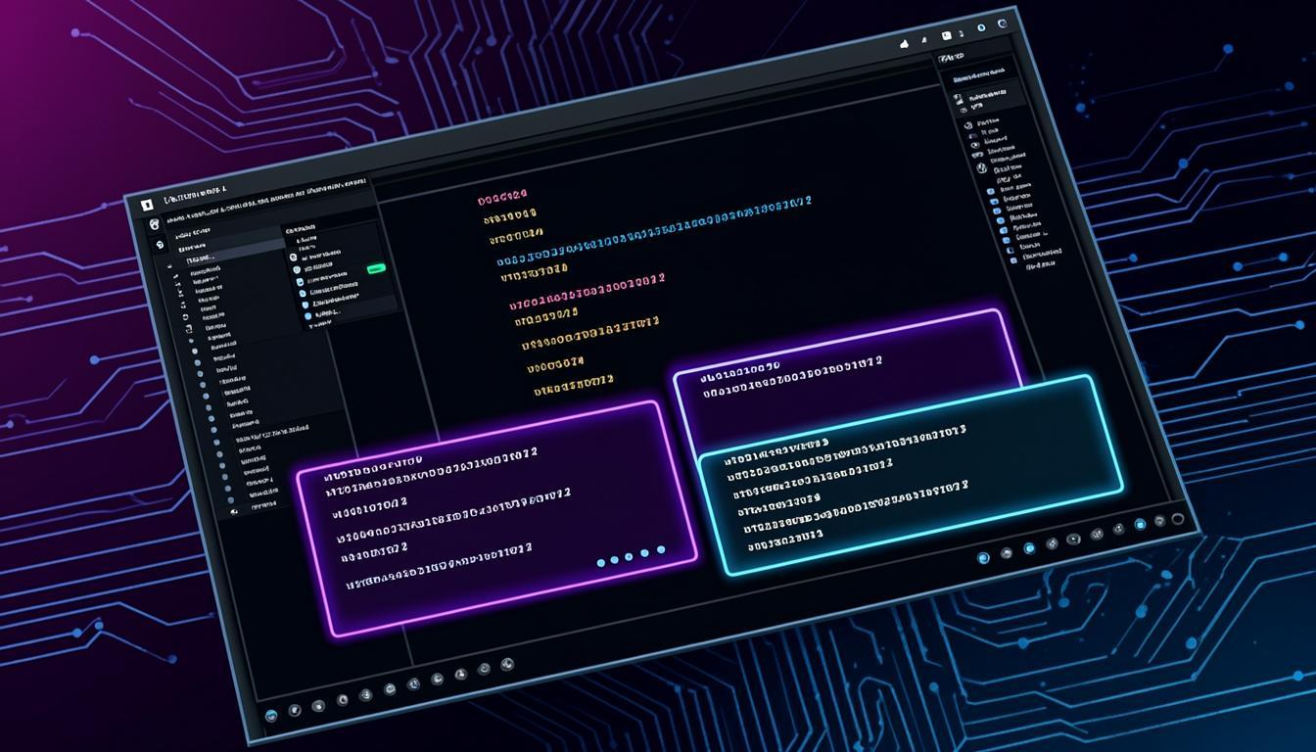Viewport: 1316px width, 752px height.
Task: Toggle the last blue checkbox in the left dropdown panel
Action: tap(306, 317)
